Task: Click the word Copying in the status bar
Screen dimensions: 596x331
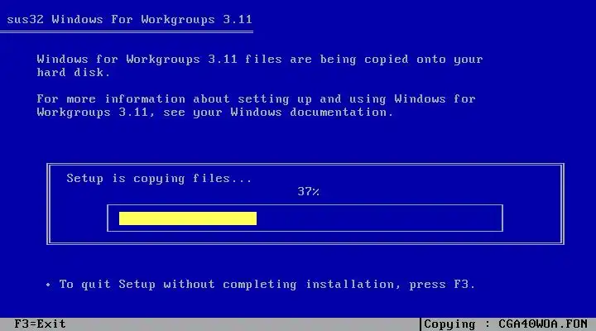Action: point(449,324)
